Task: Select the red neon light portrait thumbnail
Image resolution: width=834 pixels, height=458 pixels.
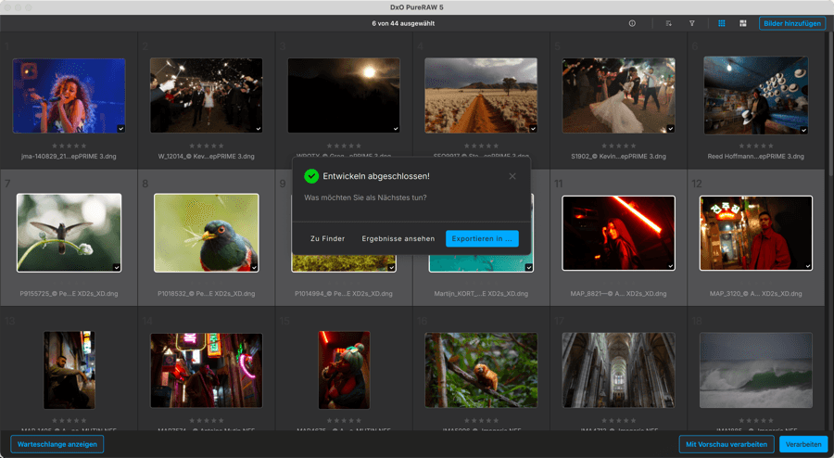Action: [619, 233]
